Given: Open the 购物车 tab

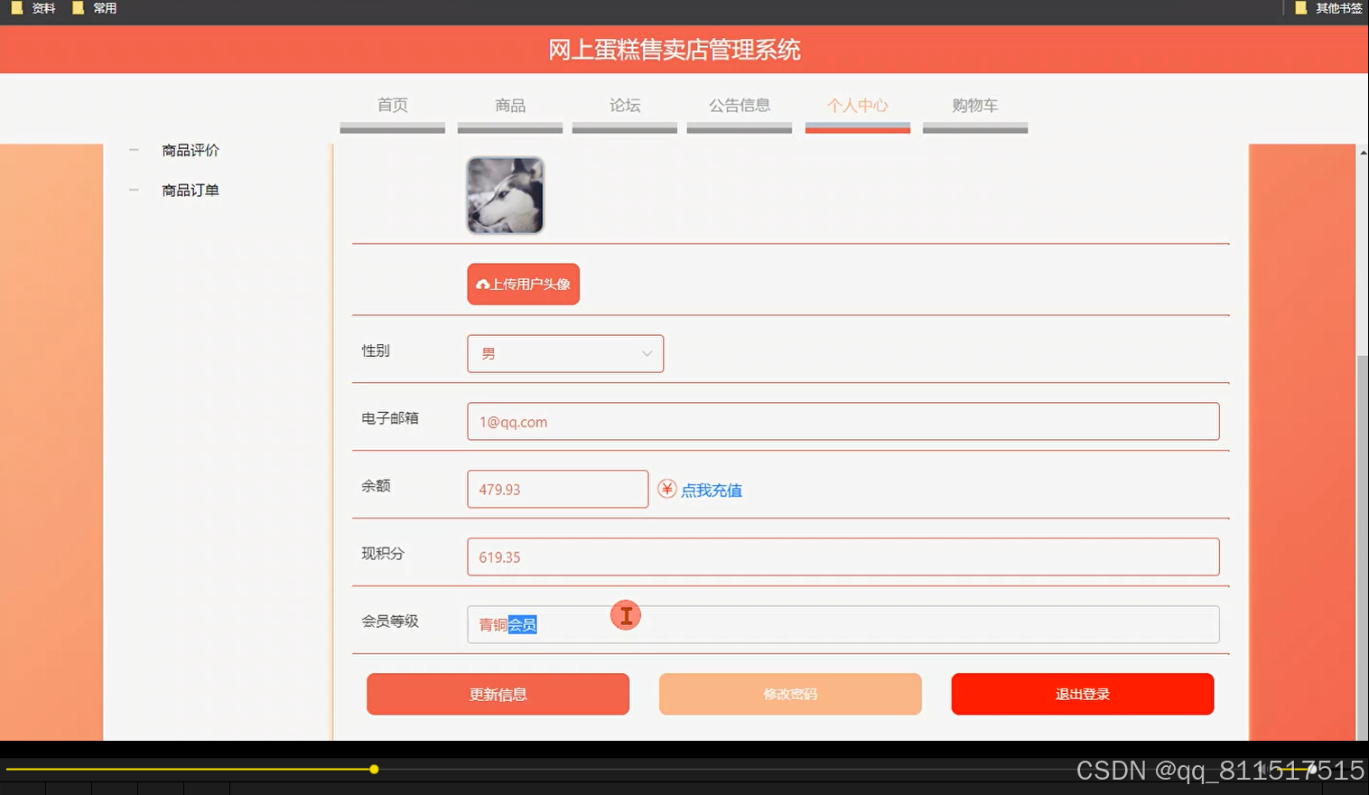Looking at the screenshot, I should [974, 105].
